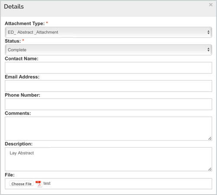Select the Phone Number input box
217x195 pixels.
pos(108,104)
